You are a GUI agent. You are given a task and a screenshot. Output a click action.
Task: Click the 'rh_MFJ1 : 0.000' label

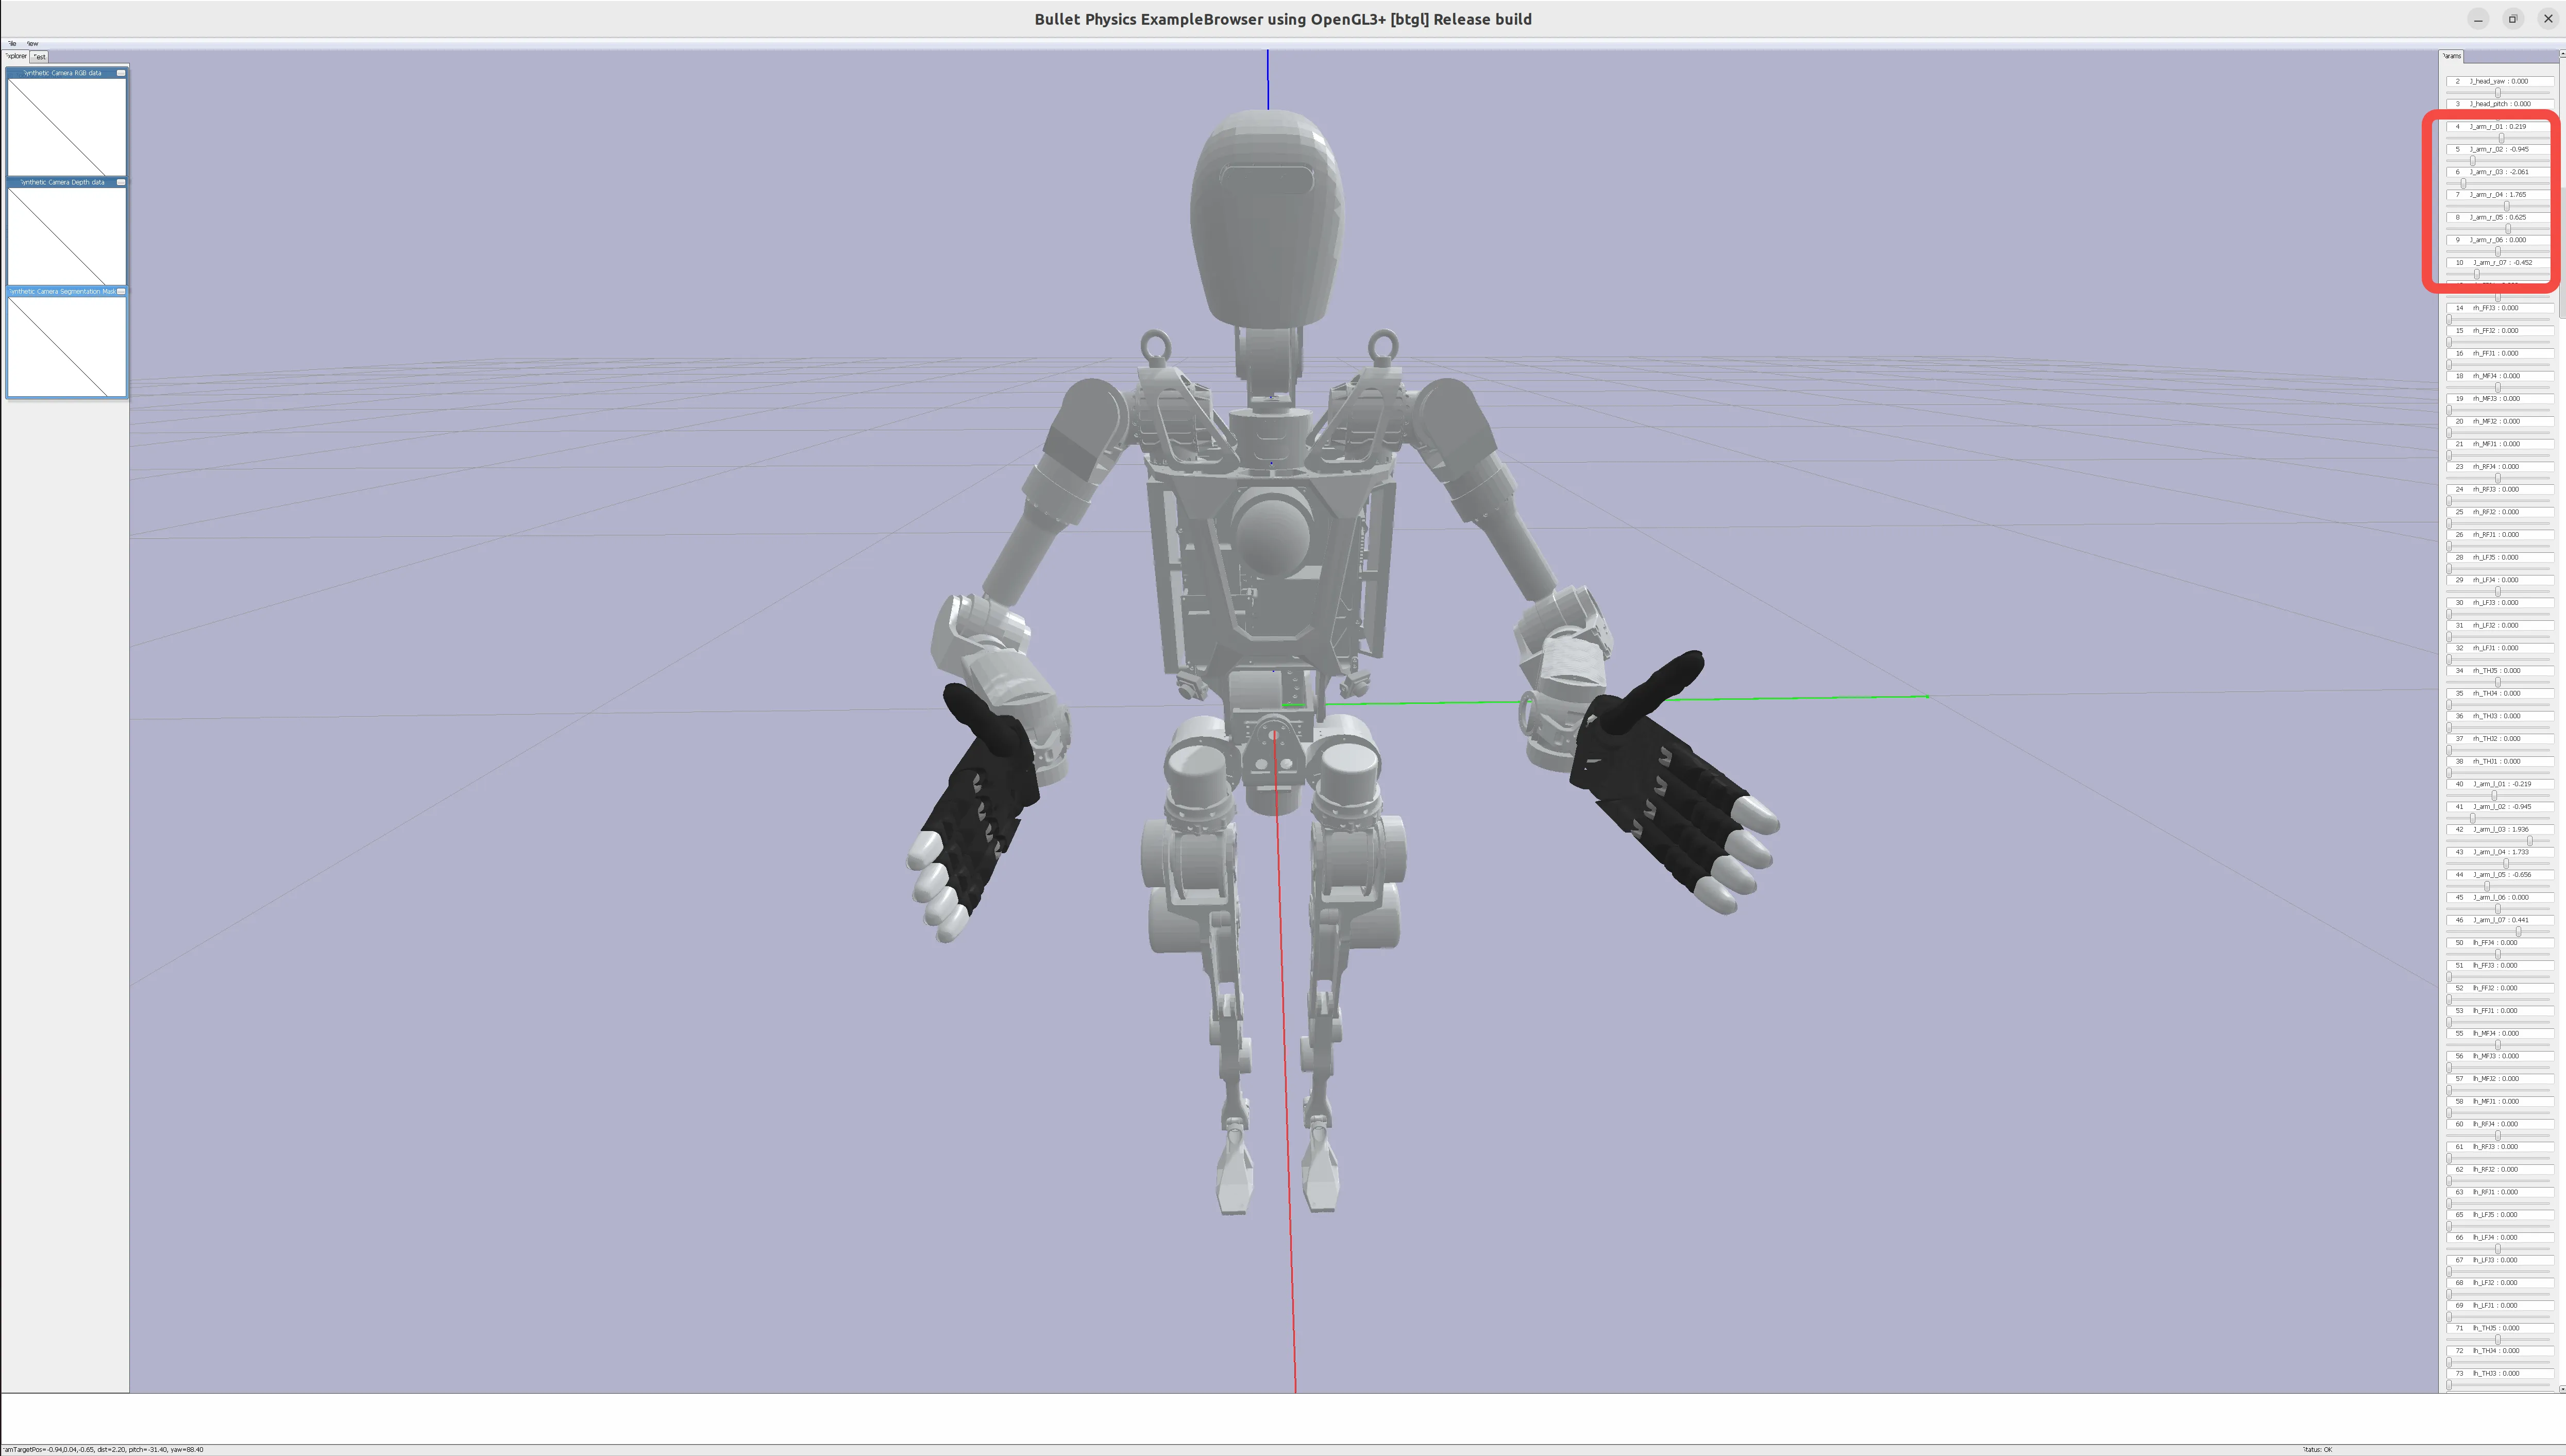point(2496,444)
